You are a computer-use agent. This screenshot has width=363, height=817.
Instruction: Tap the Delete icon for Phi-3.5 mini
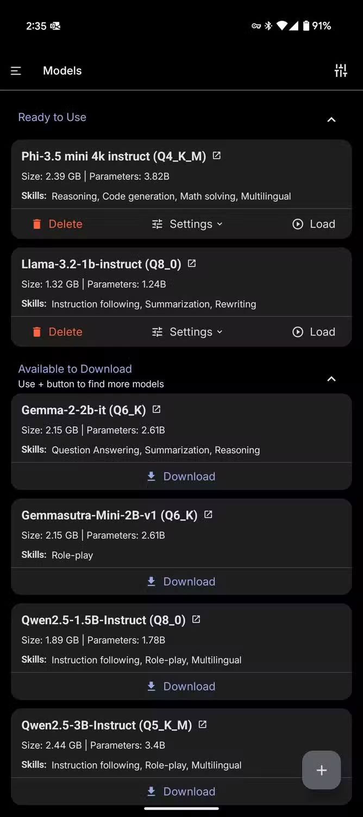pos(36,224)
